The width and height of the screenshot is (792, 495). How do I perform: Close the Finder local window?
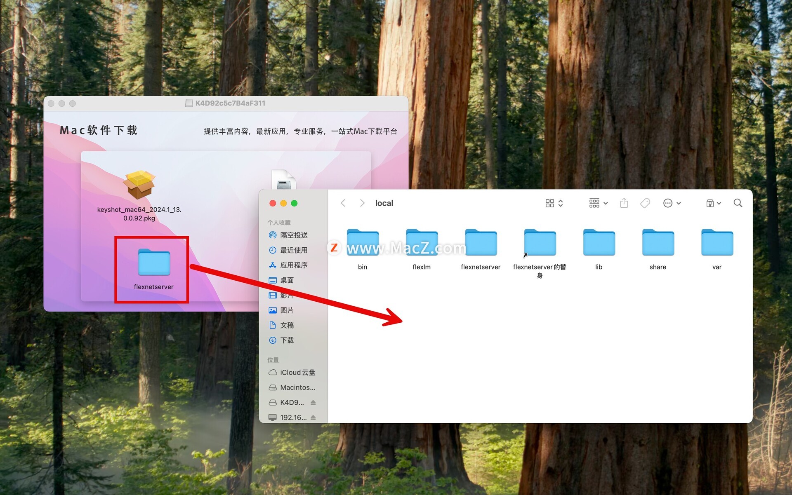click(x=273, y=203)
